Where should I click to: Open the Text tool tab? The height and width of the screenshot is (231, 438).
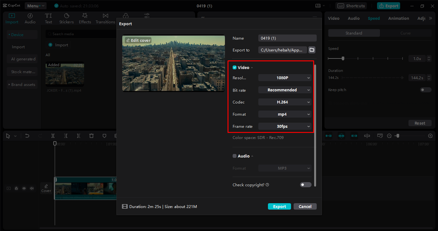(x=49, y=18)
